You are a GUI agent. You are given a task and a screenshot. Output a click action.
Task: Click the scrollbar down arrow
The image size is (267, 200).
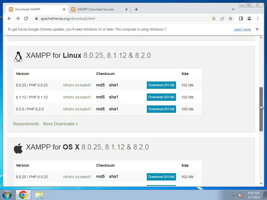pos(261,184)
